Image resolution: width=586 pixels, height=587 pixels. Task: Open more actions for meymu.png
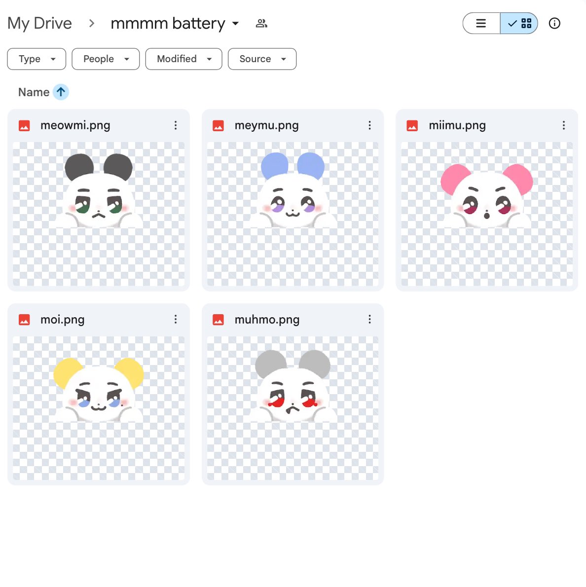coord(369,125)
